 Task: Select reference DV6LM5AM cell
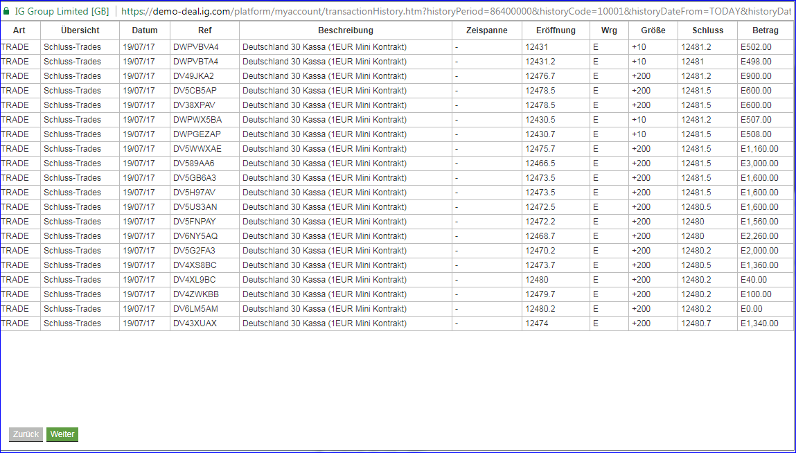coord(204,309)
